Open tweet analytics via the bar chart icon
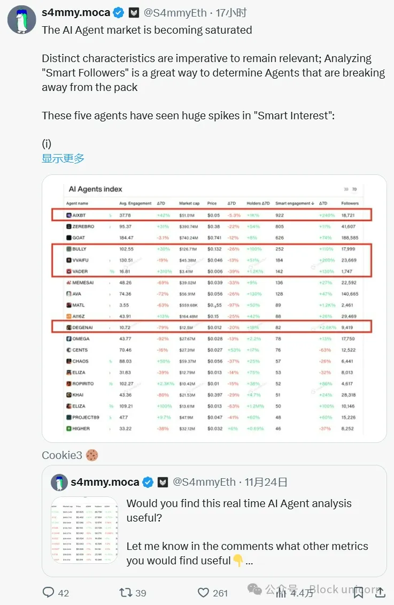The image size is (394, 605). pyautogui.click(x=282, y=593)
